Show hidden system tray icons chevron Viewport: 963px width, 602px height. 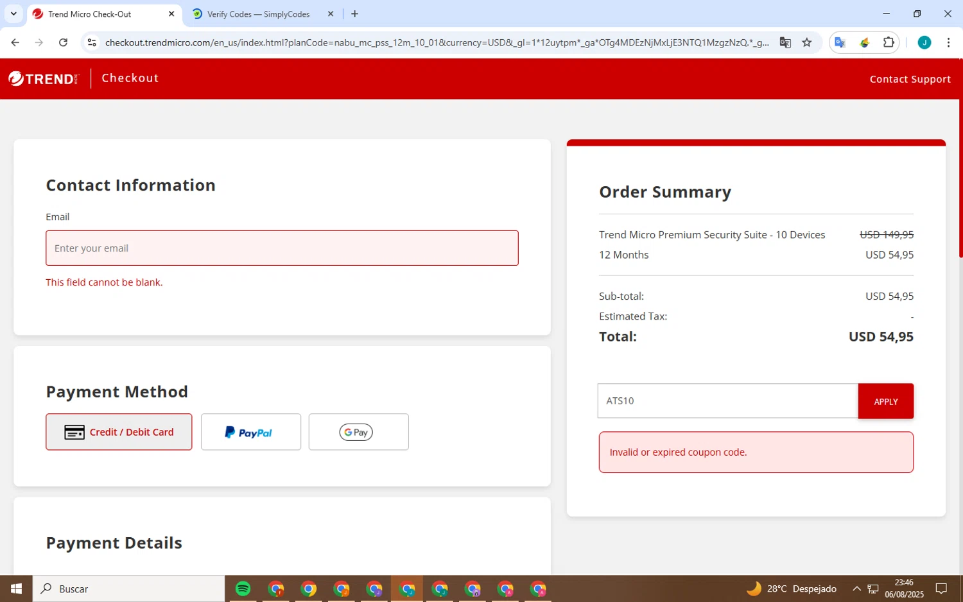(856, 589)
